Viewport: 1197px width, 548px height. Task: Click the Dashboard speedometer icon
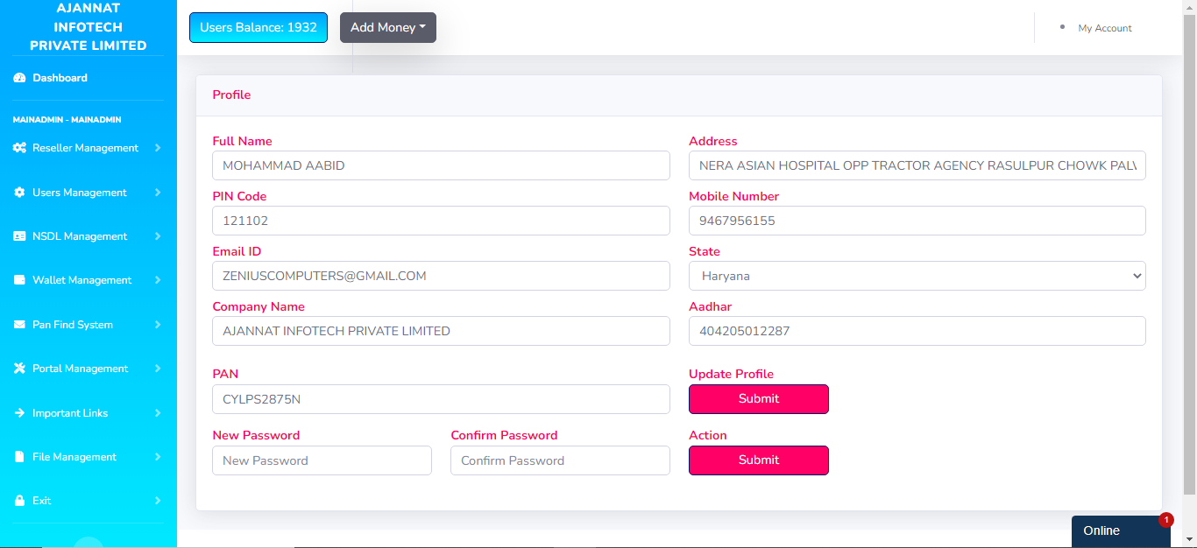click(19, 78)
